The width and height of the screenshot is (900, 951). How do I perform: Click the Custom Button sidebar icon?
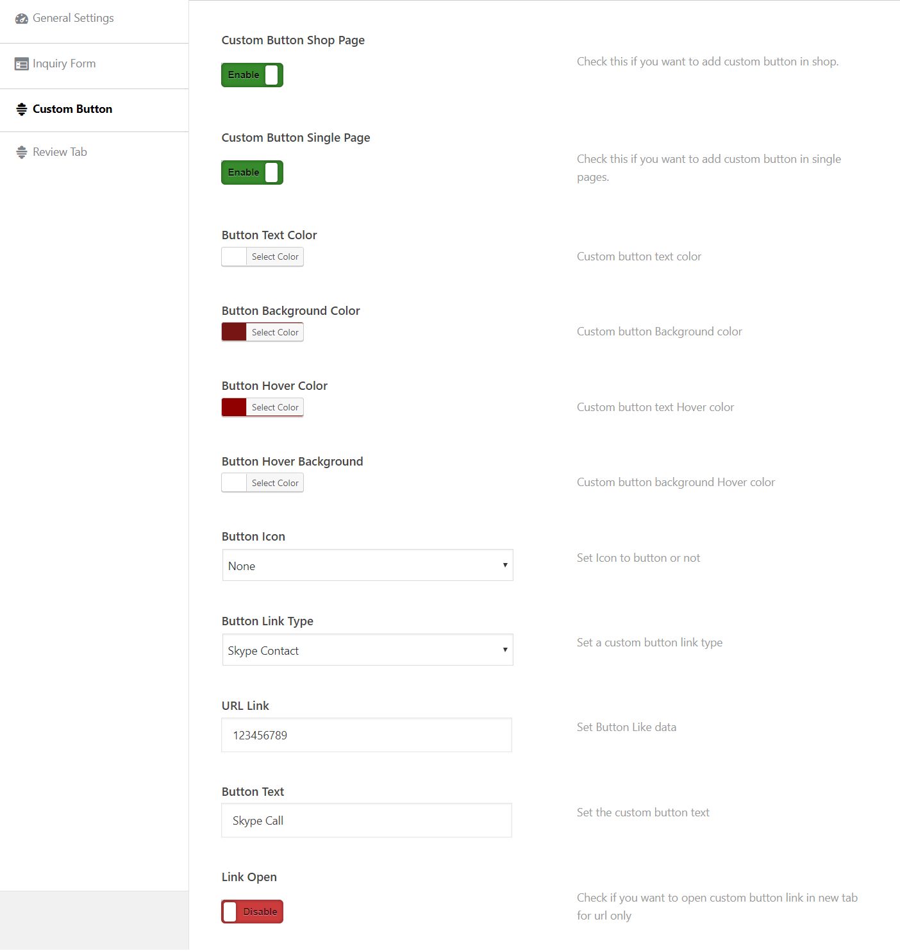[x=22, y=110]
